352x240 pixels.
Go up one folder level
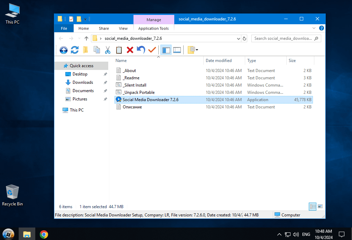coord(86,38)
